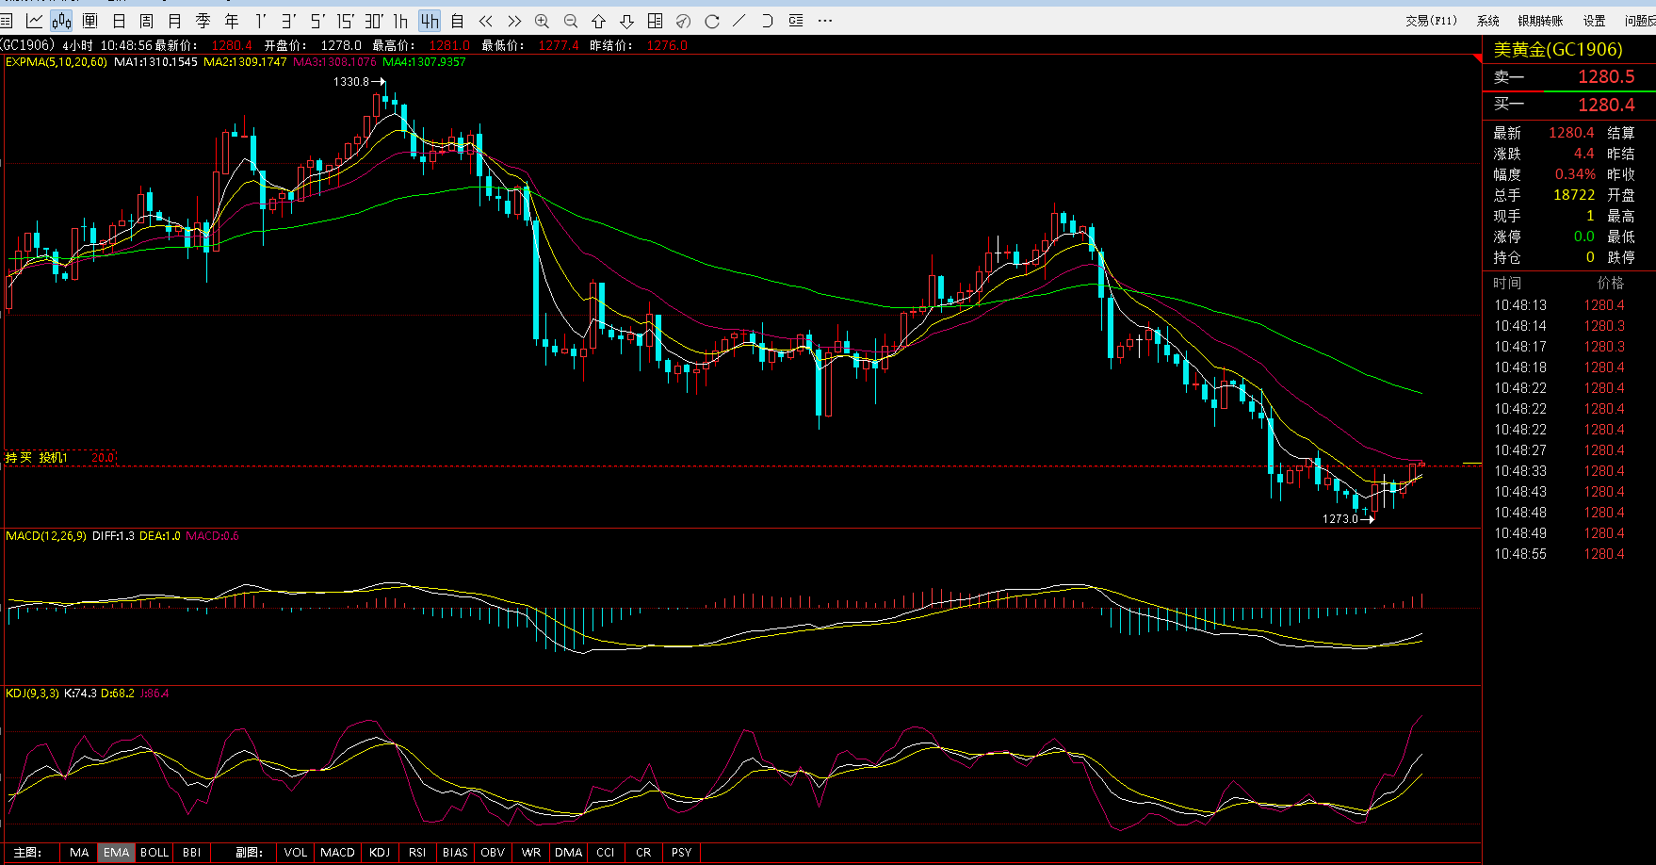This screenshot has width=1656, height=865.
Task: Click the up arrow toolbar icon
Action: coord(598,21)
